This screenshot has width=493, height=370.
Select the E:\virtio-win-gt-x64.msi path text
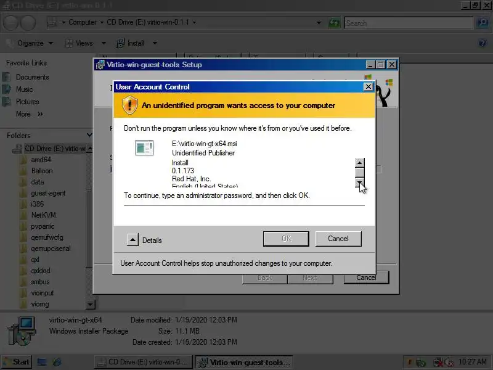(205, 144)
